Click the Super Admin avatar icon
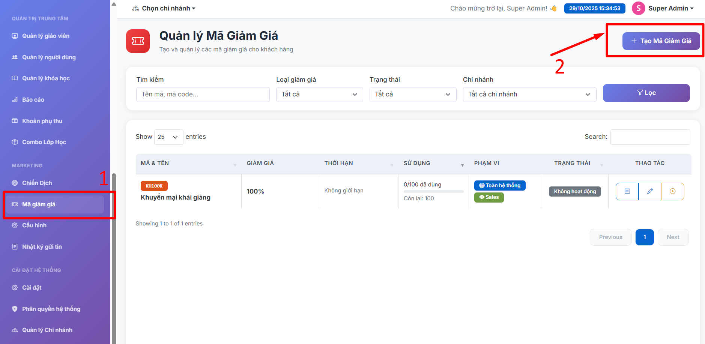 pyautogui.click(x=638, y=8)
